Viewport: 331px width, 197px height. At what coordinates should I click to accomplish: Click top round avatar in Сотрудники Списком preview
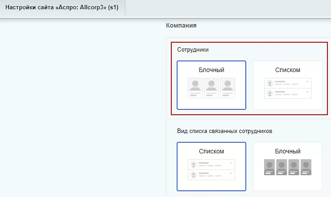[270, 83]
